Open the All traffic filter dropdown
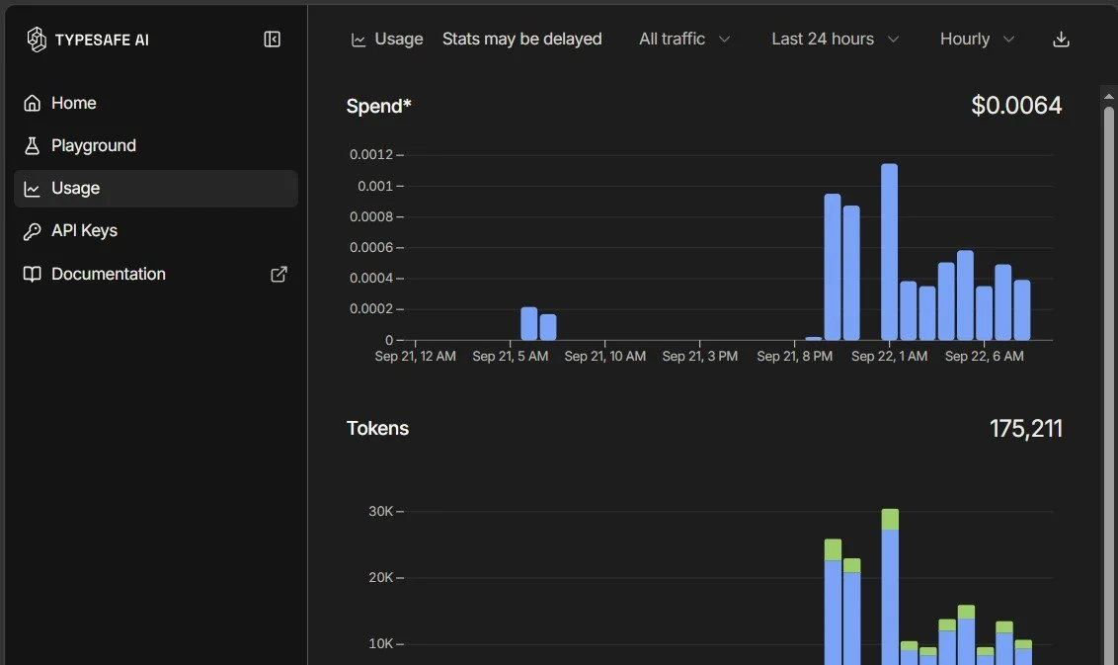The width and height of the screenshot is (1118, 665). 684,40
